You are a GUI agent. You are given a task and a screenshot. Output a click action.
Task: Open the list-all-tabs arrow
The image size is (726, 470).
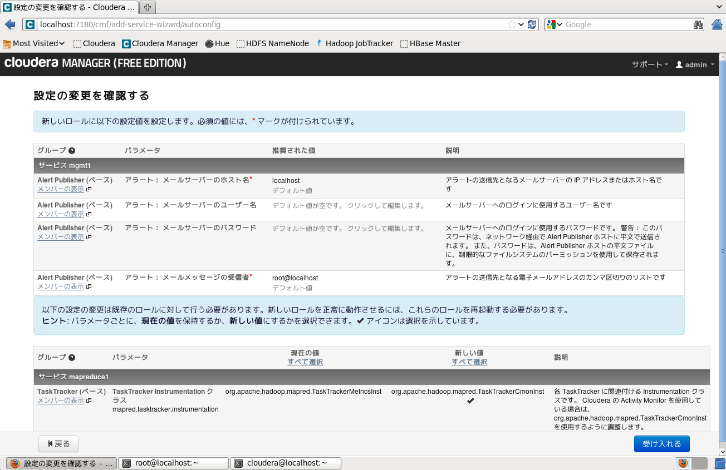[x=719, y=6]
